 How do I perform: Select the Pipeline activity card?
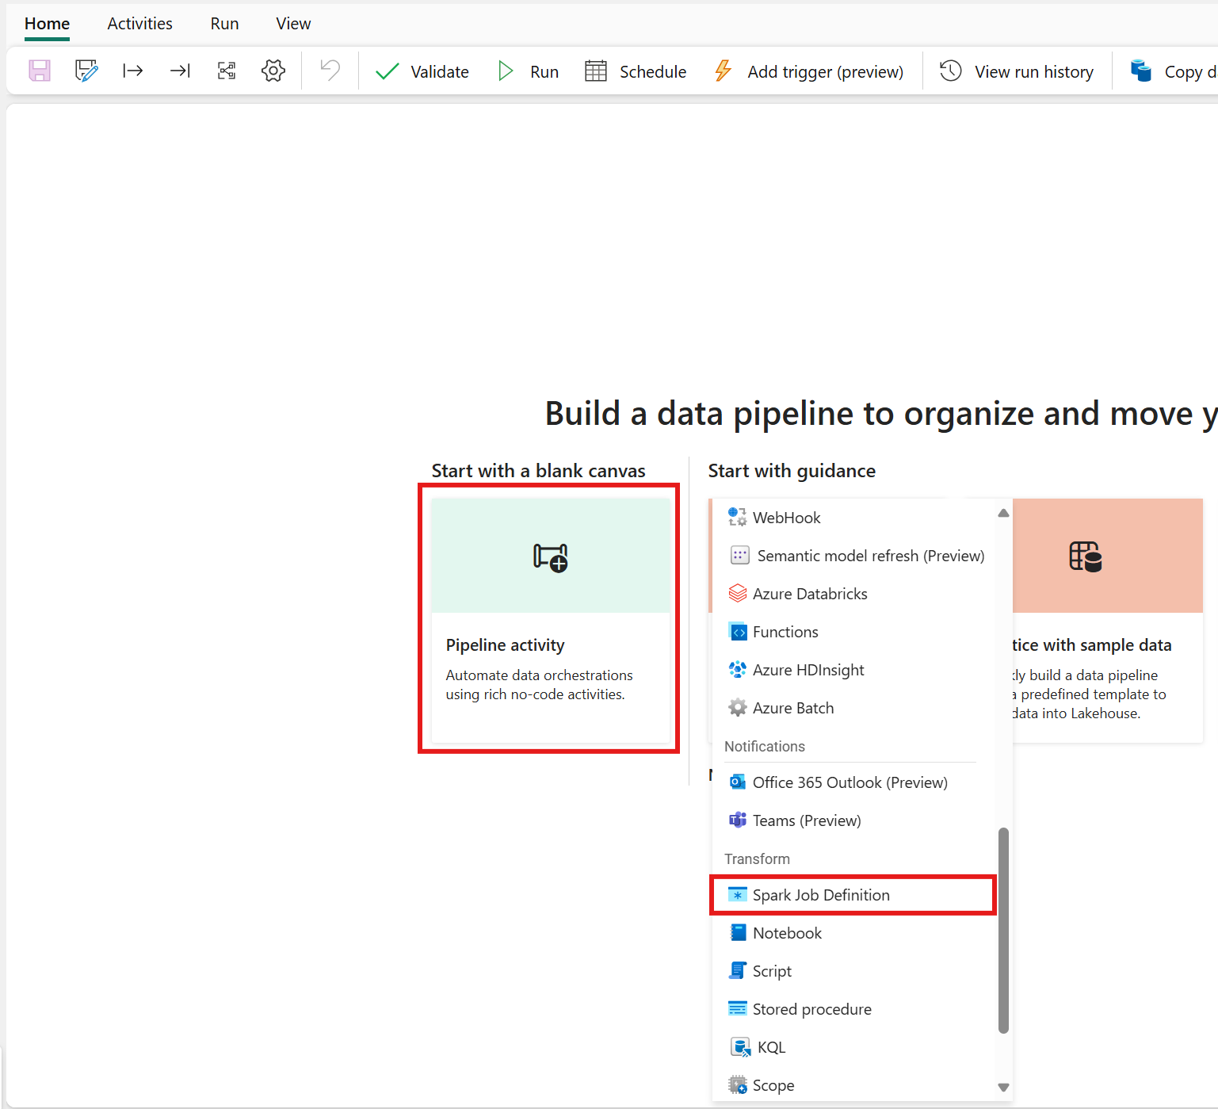tap(551, 620)
